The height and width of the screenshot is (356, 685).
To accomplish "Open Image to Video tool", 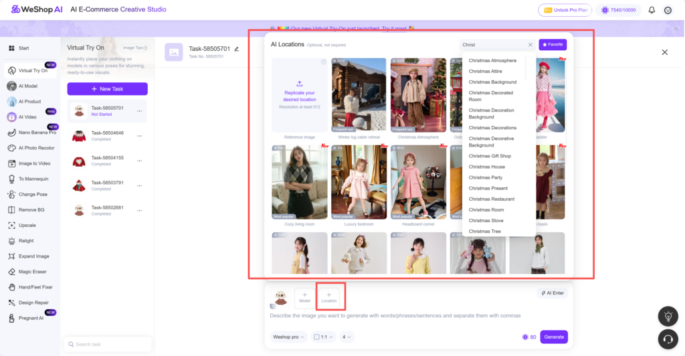I will pyautogui.click(x=29, y=163).
